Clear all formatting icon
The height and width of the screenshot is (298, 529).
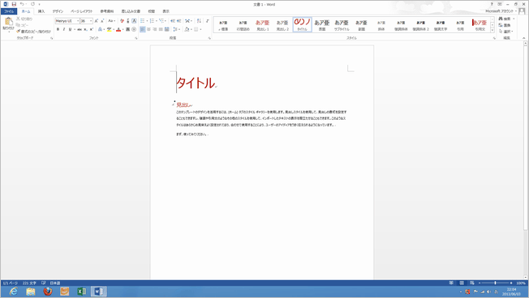pos(123,21)
